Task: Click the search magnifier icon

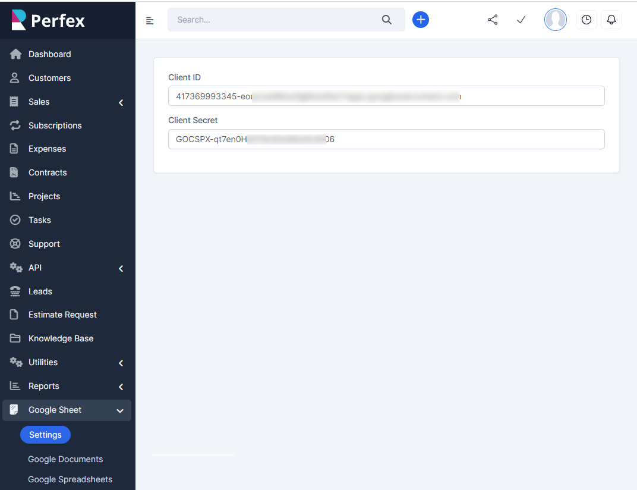Action: 387,20
